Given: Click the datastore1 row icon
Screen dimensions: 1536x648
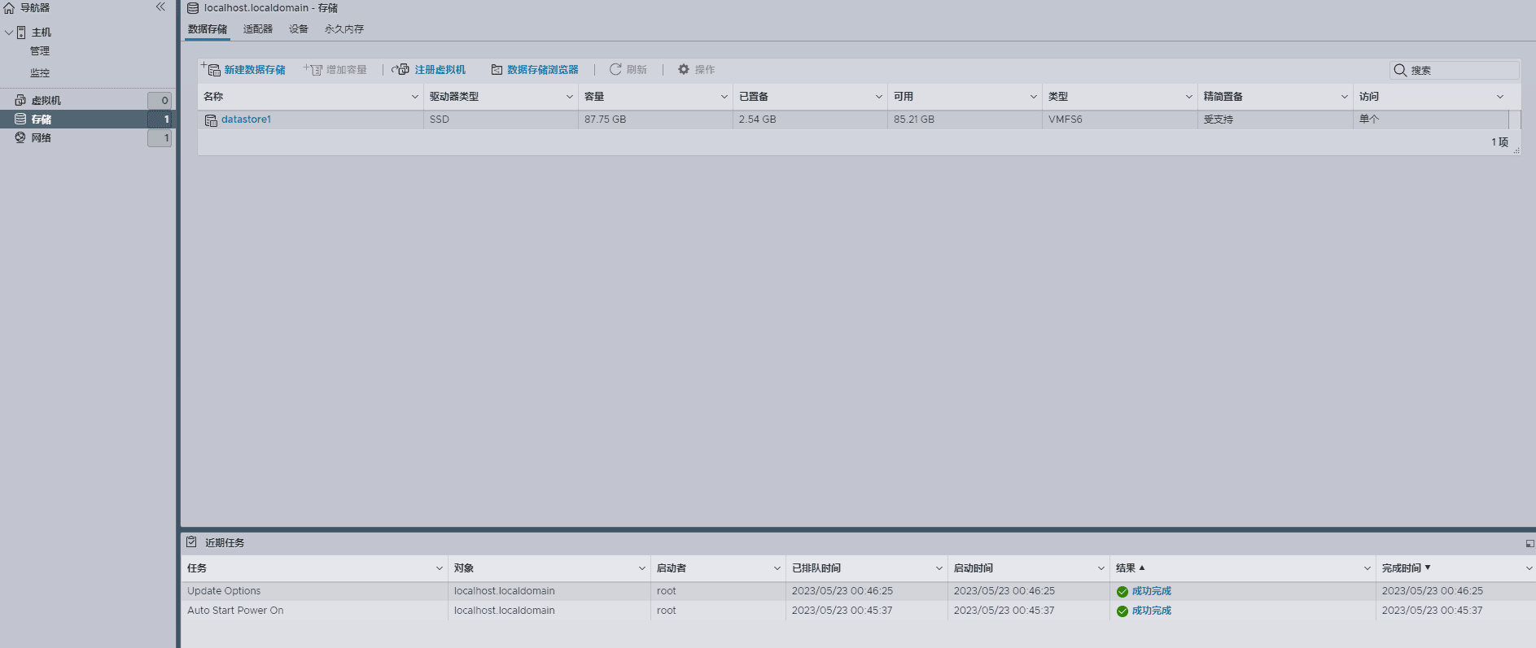Looking at the screenshot, I should point(211,120).
